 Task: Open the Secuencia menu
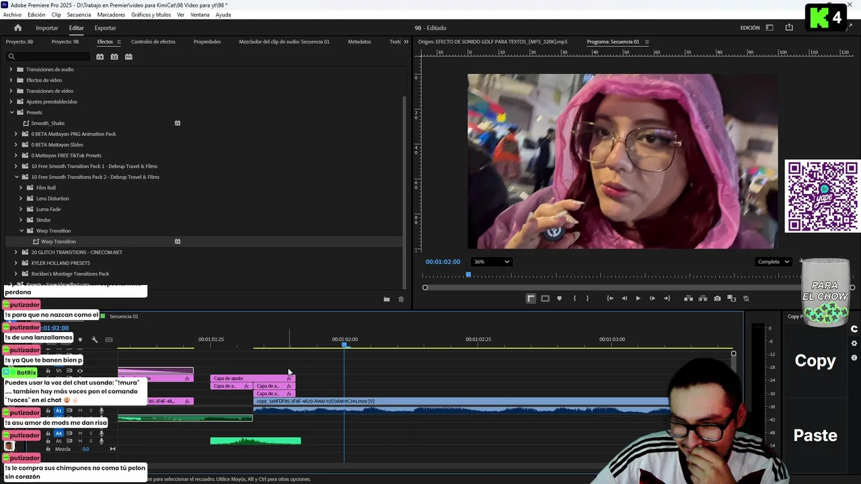coord(79,15)
